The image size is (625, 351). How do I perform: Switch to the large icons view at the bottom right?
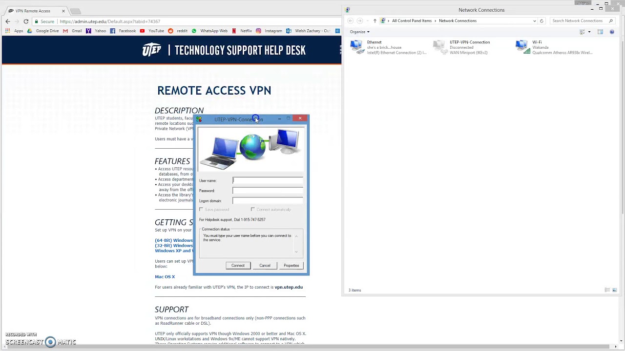point(614,290)
